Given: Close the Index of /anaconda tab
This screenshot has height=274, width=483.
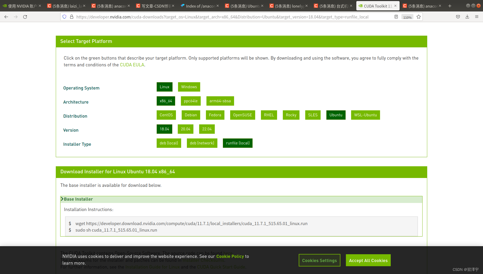Looking at the screenshot, I should pos(218,6).
